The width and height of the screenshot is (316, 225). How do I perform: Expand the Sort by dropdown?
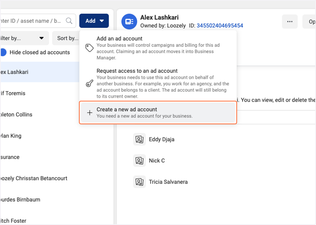point(66,38)
